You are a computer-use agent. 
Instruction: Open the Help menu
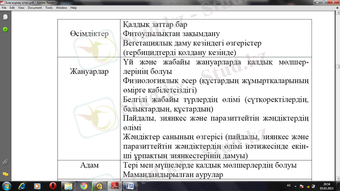[x=74, y=8]
